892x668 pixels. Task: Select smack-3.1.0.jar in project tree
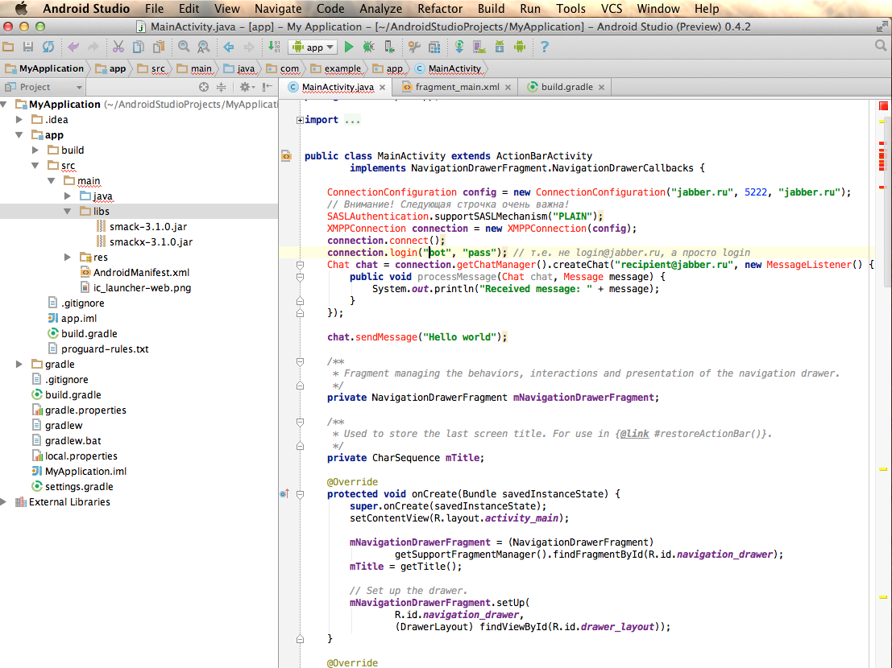pos(148,227)
